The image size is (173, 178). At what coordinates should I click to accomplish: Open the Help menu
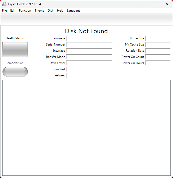60,11
